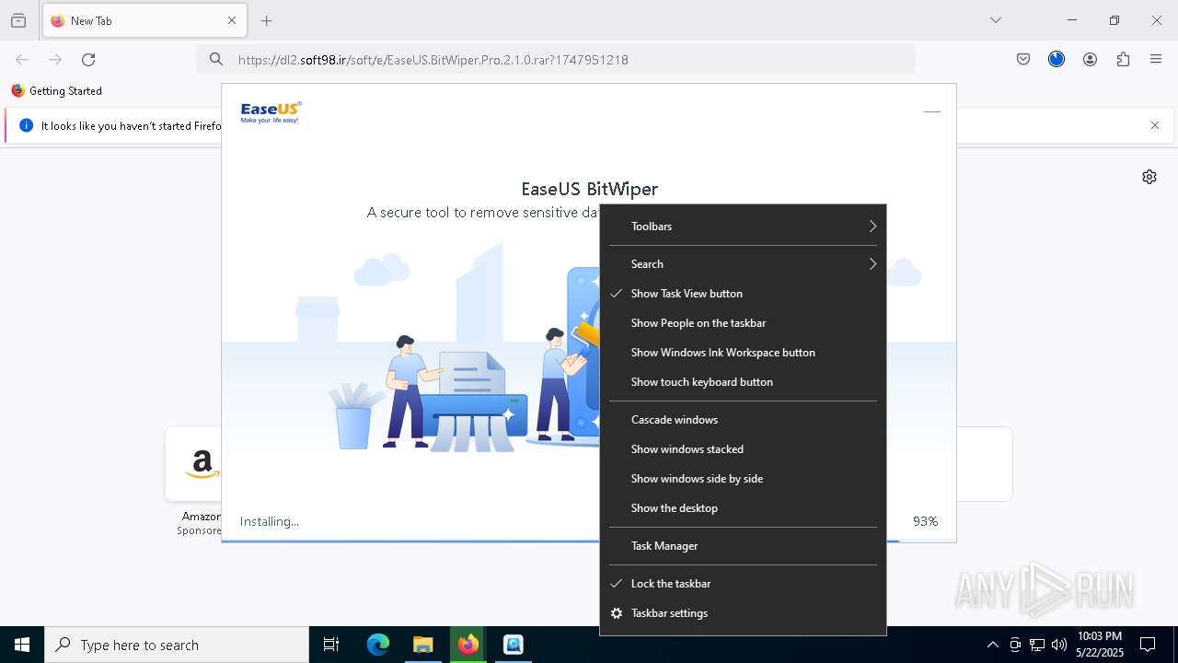Show hidden tray icons
Image resolution: width=1178 pixels, height=663 pixels.
tap(992, 645)
